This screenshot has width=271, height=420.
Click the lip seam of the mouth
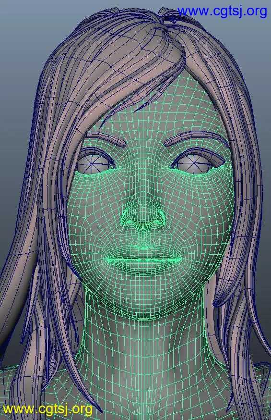click(x=144, y=259)
